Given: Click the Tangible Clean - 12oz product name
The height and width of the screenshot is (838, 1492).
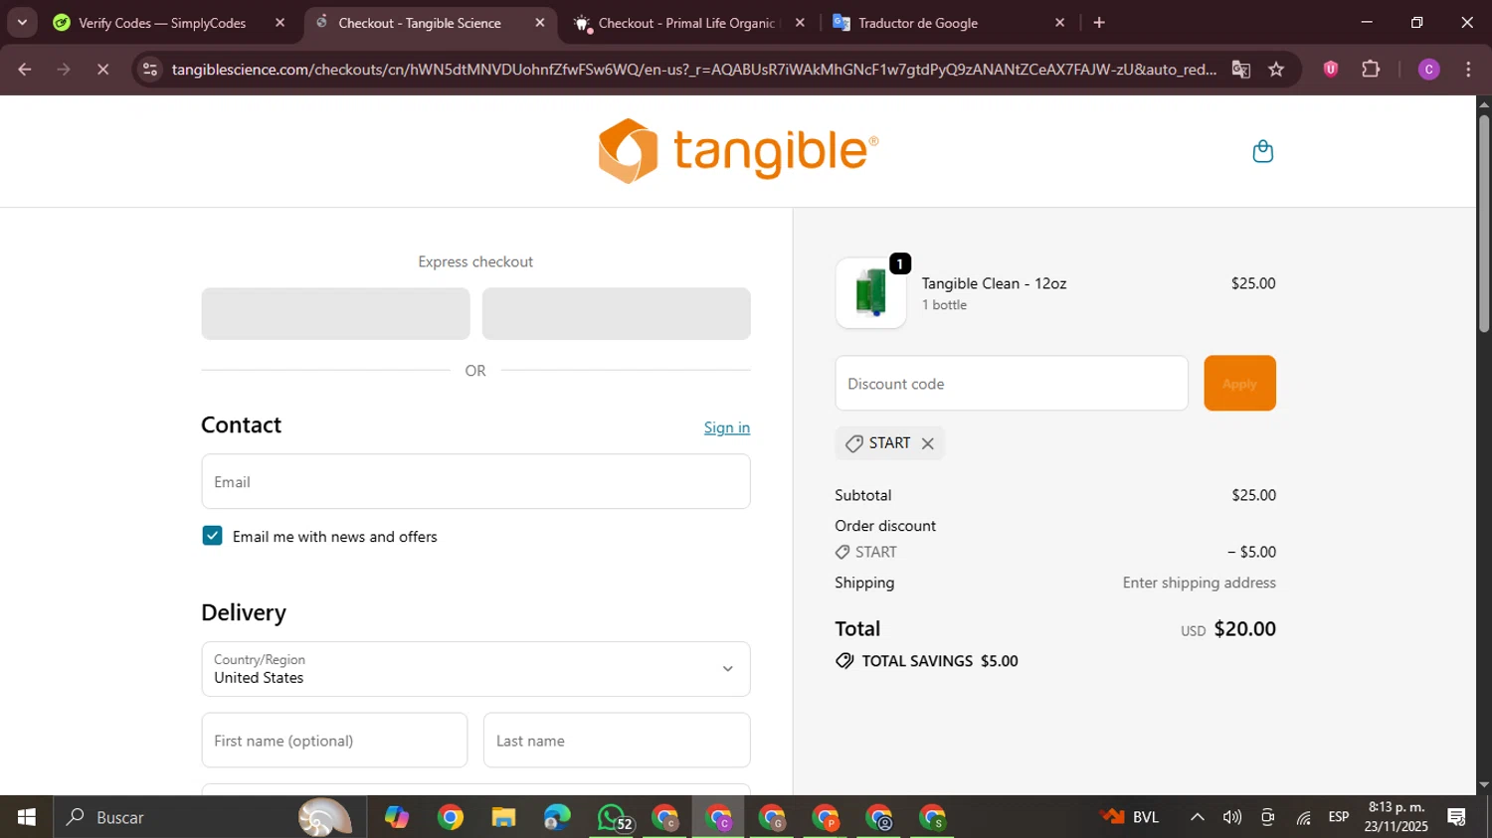Looking at the screenshot, I should point(994,283).
